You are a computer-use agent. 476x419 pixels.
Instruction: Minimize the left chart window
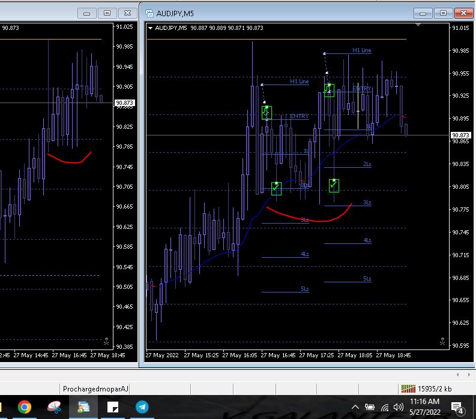[x=87, y=13]
